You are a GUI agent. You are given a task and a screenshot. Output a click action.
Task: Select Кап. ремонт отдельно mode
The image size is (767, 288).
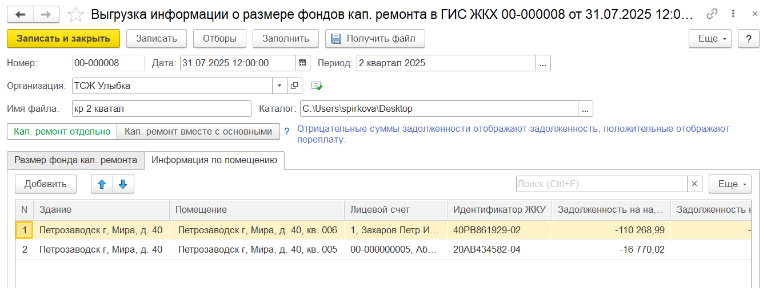pos(62,132)
